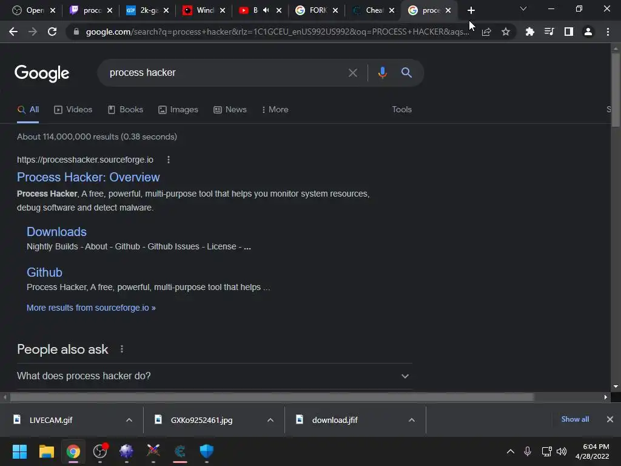The image size is (621, 466).
Task: Open the search Tools button
Action: 401,110
